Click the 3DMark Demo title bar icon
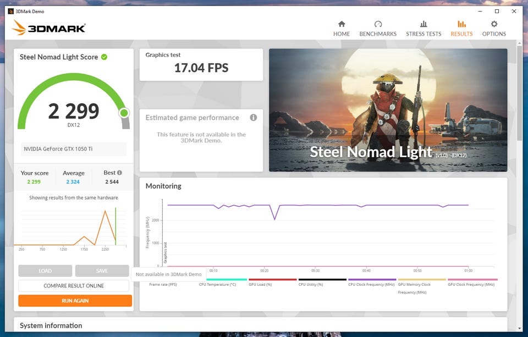 [x=10, y=12]
